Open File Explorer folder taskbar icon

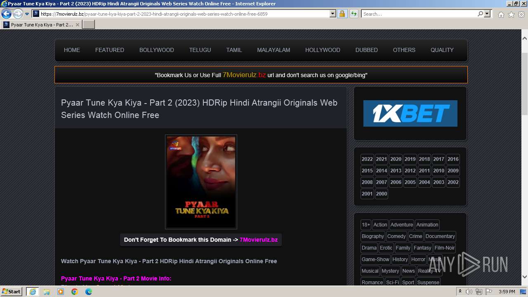tap(47, 292)
